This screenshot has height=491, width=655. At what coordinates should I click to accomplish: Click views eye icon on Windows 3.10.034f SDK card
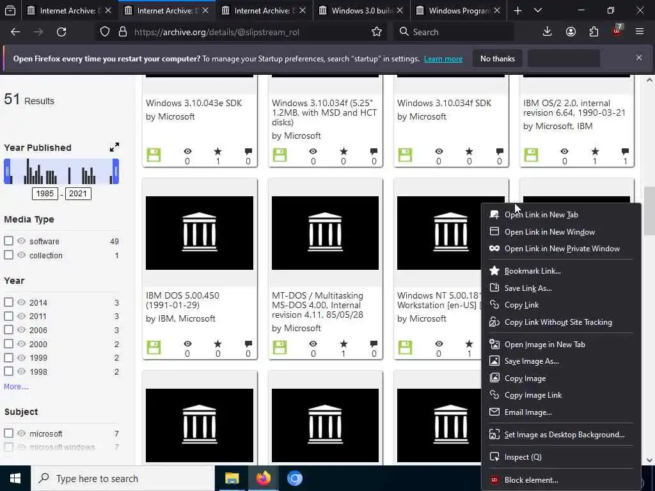tap(439, 151)
